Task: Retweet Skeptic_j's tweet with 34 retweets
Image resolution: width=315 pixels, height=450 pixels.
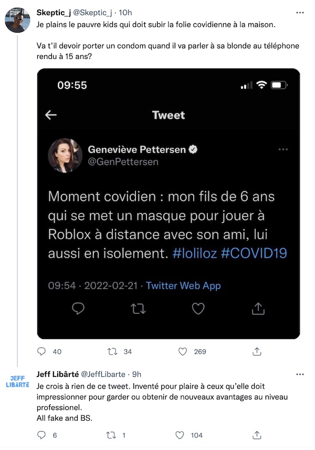Action: click(x=112, y=352)
